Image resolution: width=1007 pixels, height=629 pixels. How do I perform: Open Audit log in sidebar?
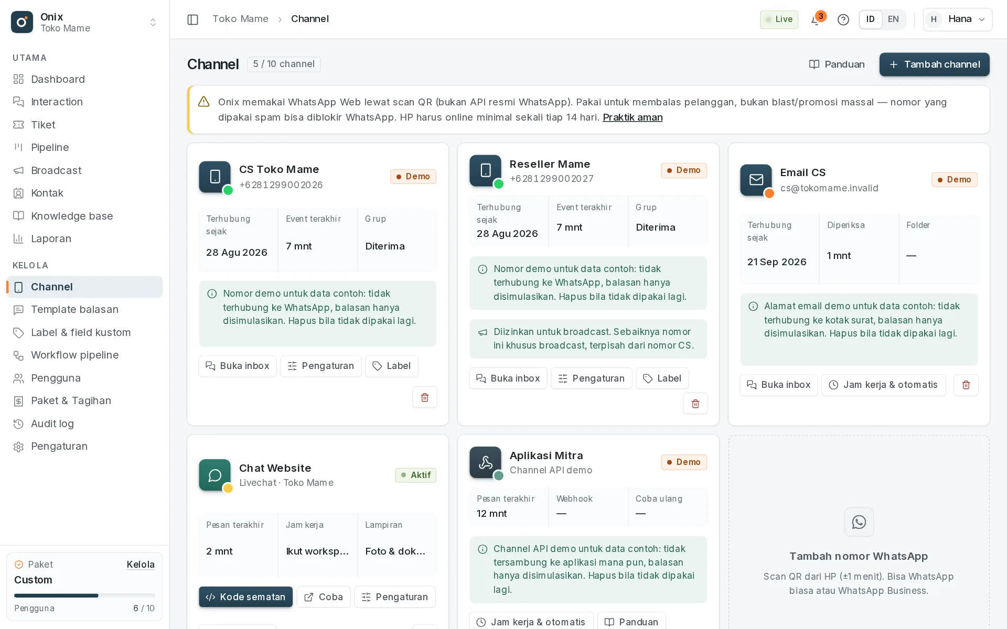pos(84,424)
